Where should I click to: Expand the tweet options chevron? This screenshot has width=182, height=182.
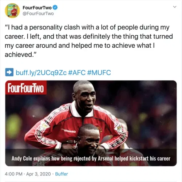pos(175,7)
